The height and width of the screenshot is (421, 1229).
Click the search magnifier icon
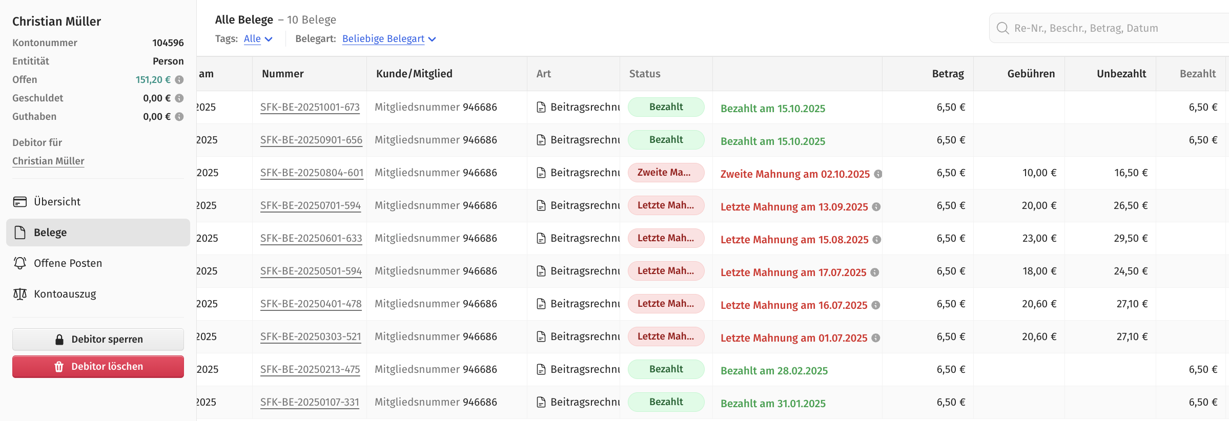click(x=1002, y=28)
